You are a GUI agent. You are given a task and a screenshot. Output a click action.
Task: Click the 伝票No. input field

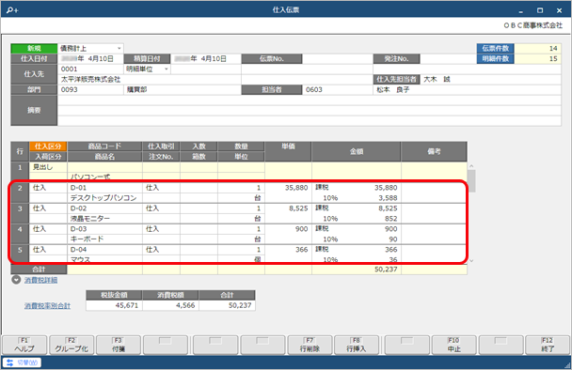(x=338, y=58)
